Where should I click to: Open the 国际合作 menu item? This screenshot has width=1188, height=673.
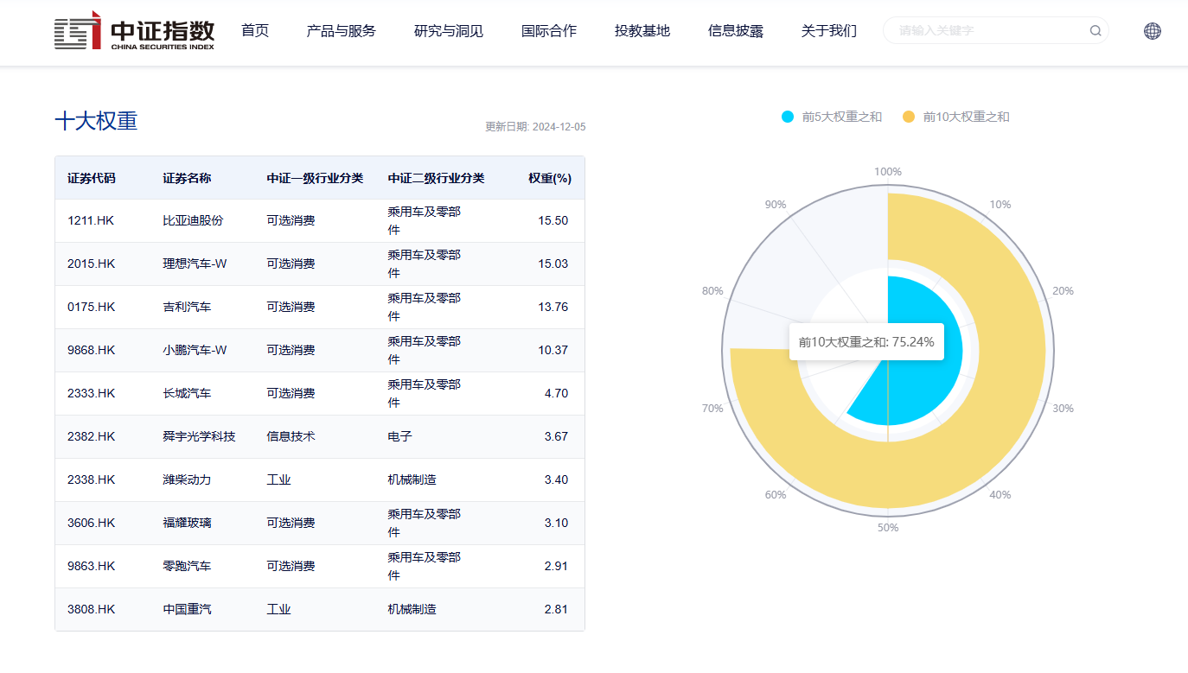549,31
